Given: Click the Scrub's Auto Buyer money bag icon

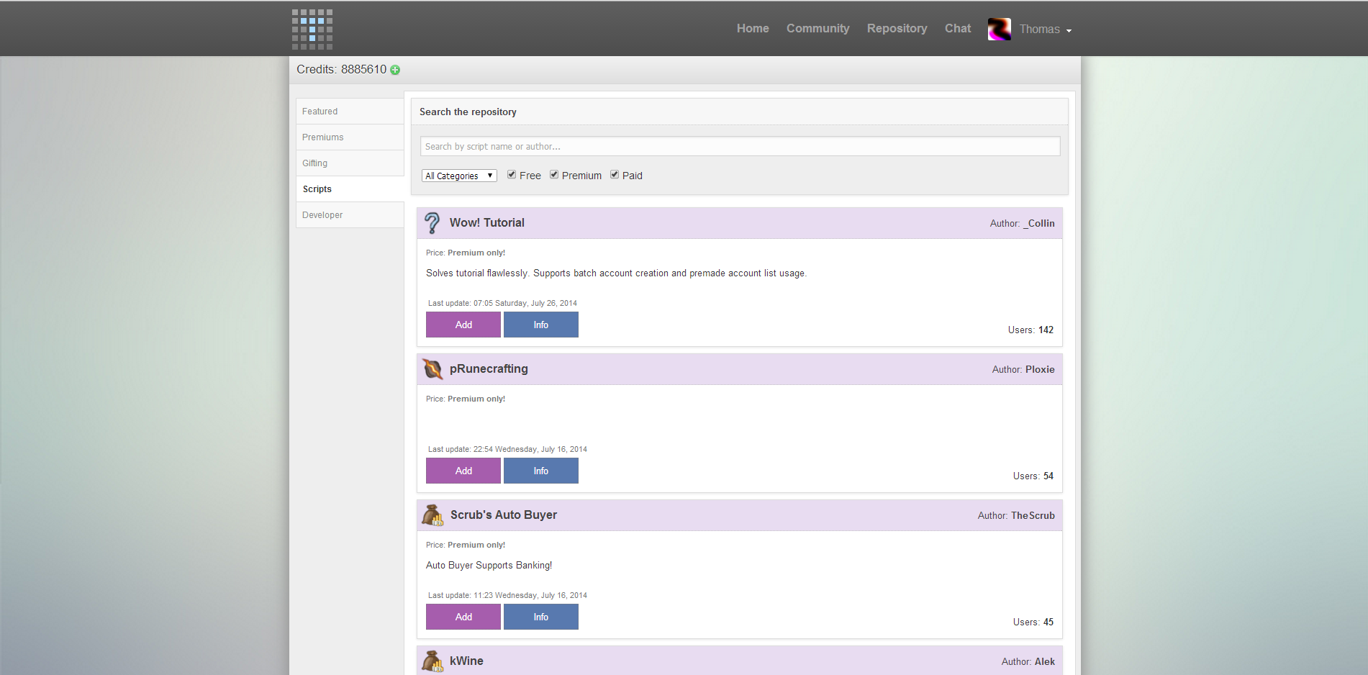Looking at the screenshot, I should pos(432,515).
